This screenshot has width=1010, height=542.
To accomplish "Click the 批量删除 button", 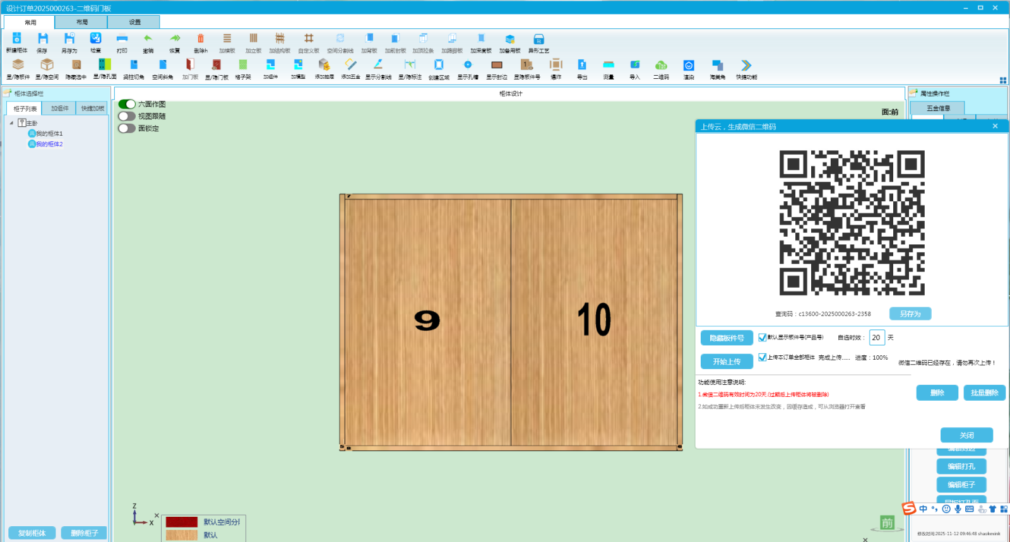I will (984, 393).
